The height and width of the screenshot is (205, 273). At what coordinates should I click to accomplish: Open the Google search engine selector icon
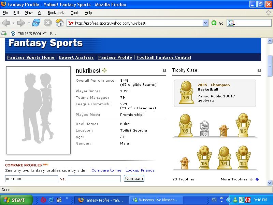(x=232, y=23)
